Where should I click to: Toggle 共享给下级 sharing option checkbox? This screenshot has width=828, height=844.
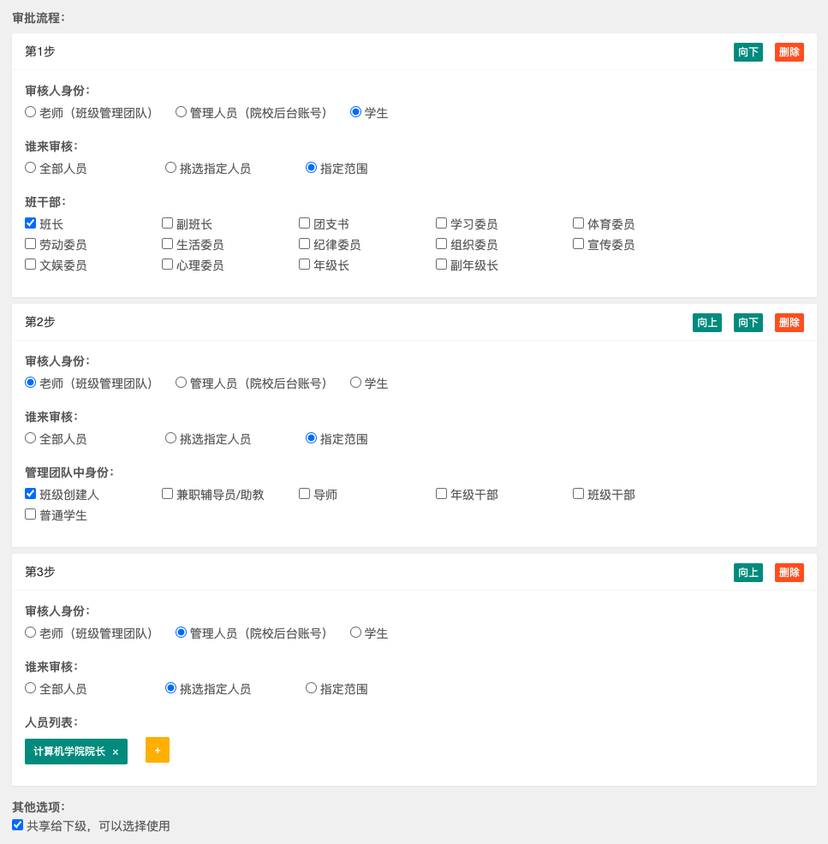tap(18, 825)
